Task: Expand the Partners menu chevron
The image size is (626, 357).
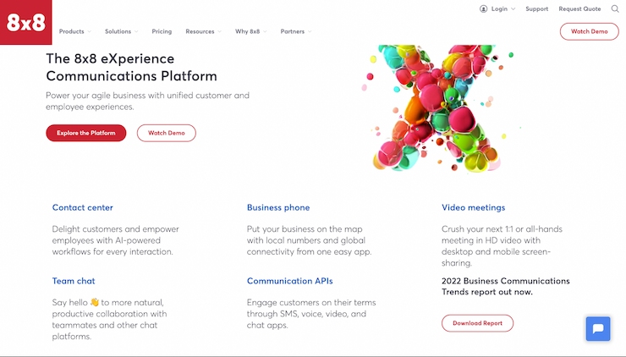Action: tap(310, 31)
